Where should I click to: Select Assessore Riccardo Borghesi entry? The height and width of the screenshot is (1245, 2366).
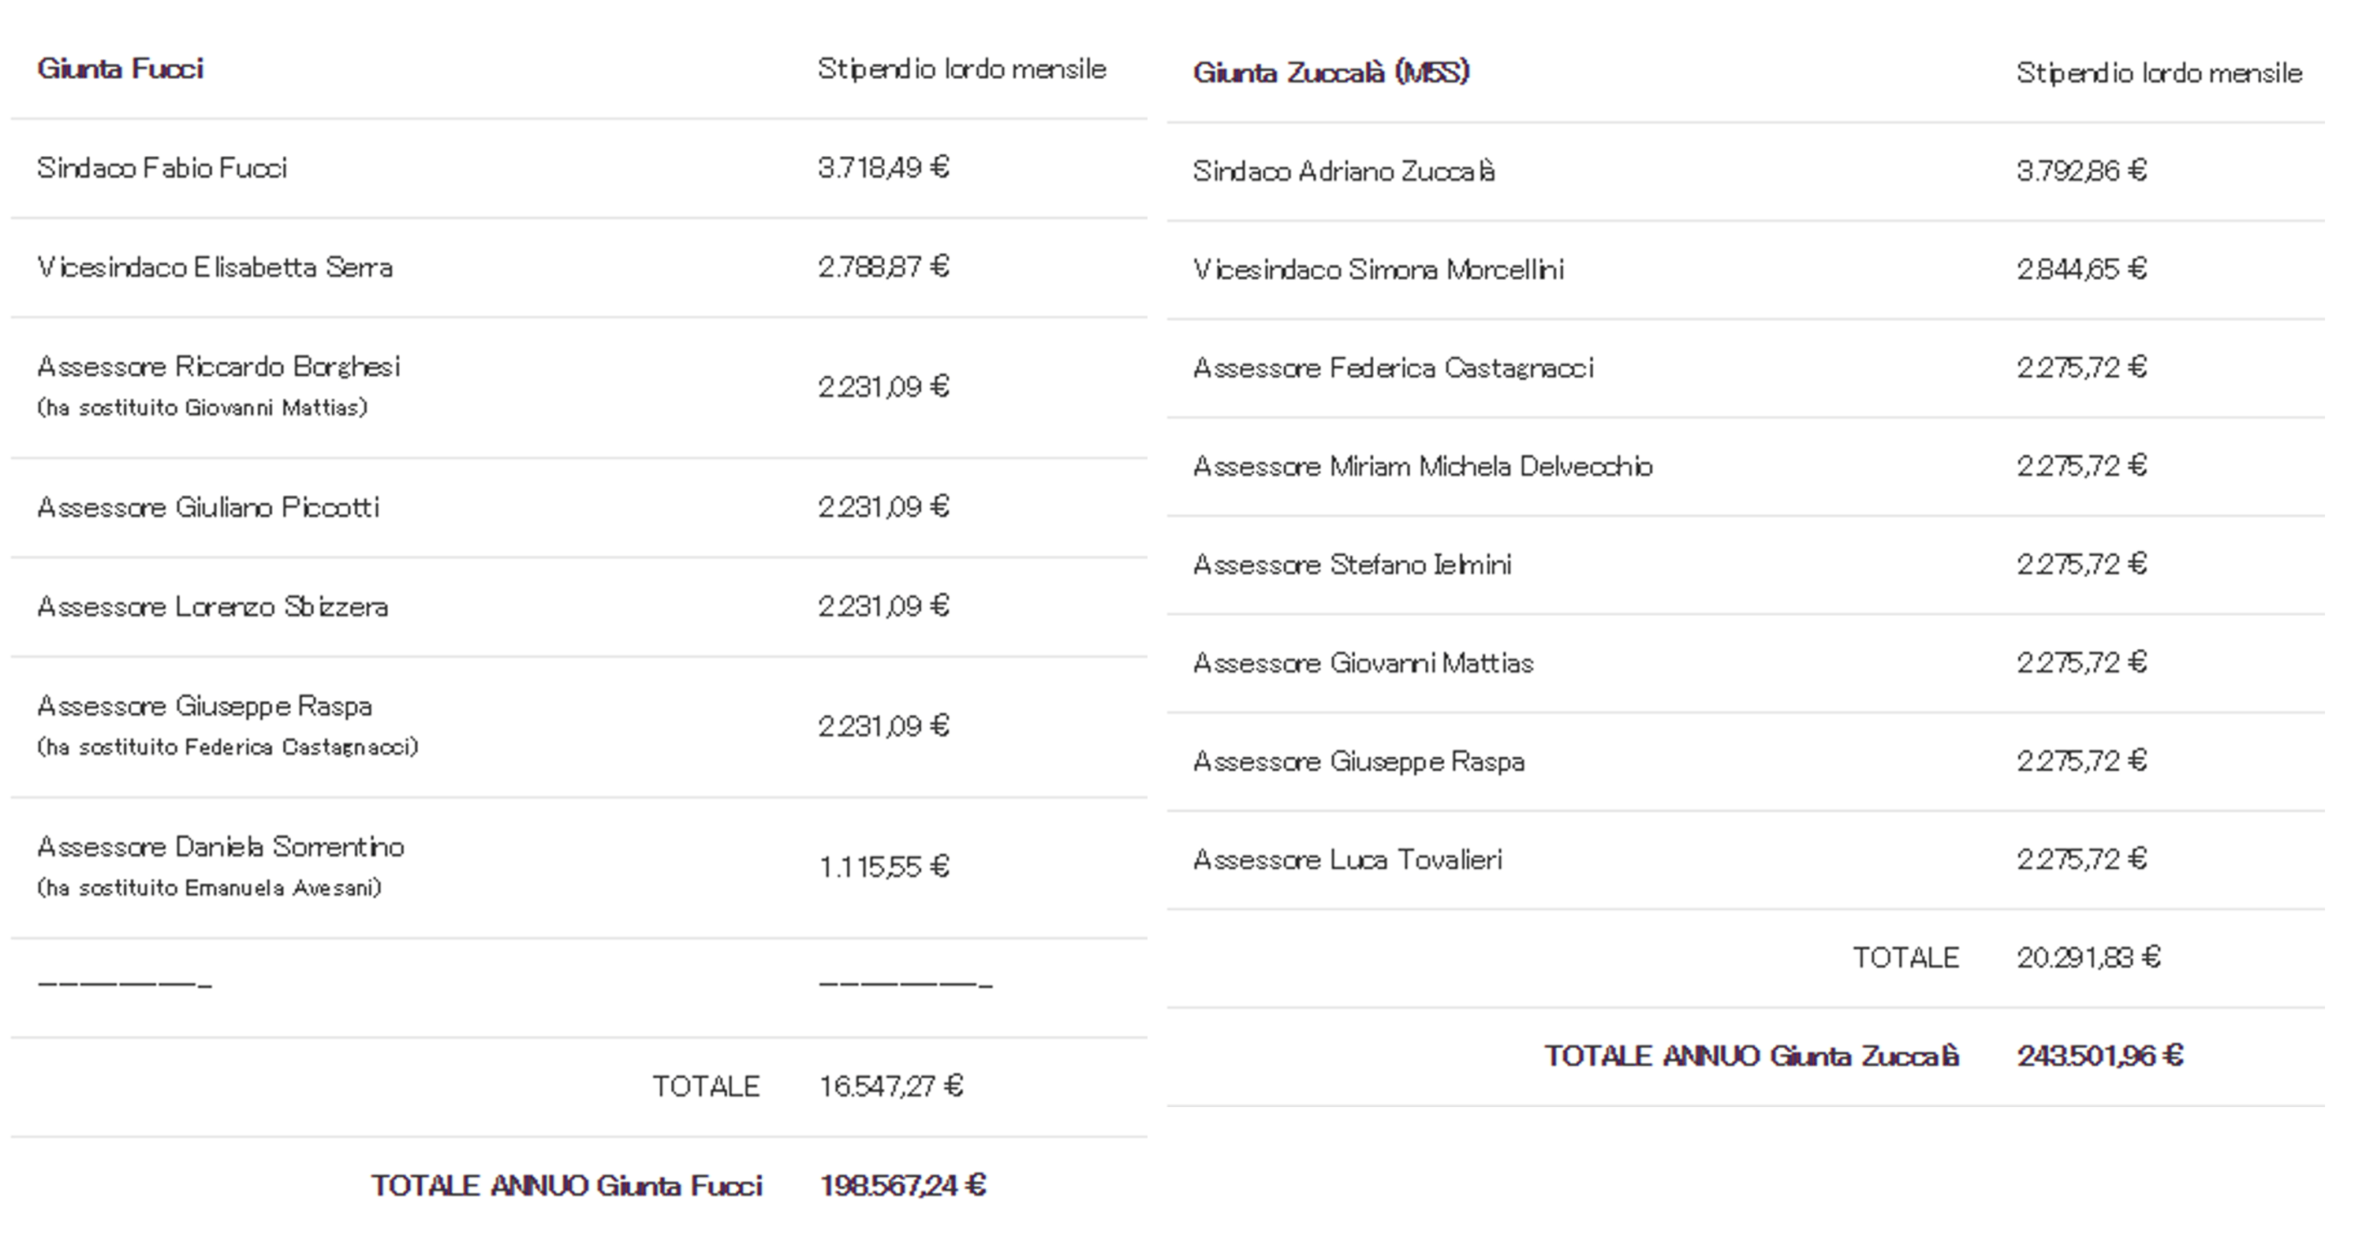pos(218,367)
